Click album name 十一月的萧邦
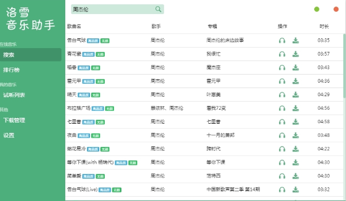 (x=220, y=135)
